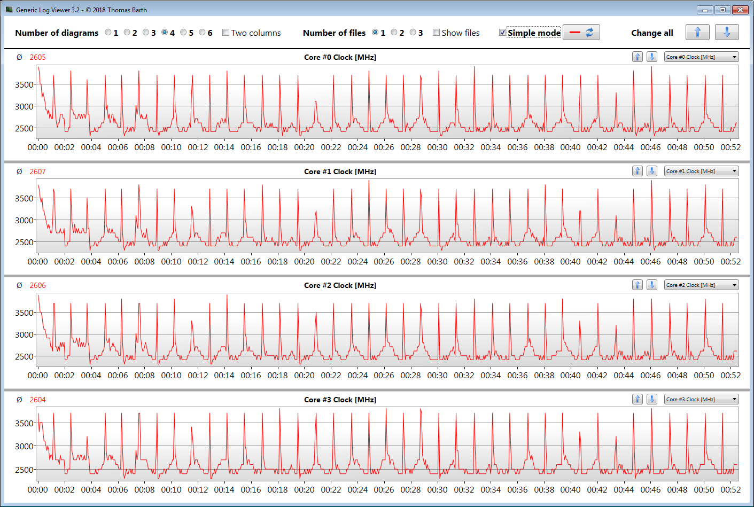The width and height of the screenshot is (754, 507).
Task: Click the red line refresh button
Action: tap(581, 33)
